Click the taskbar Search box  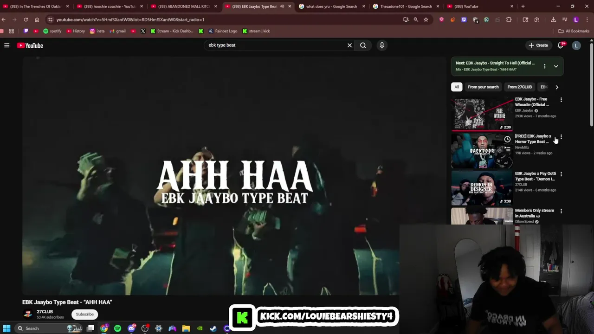[49, 328]
